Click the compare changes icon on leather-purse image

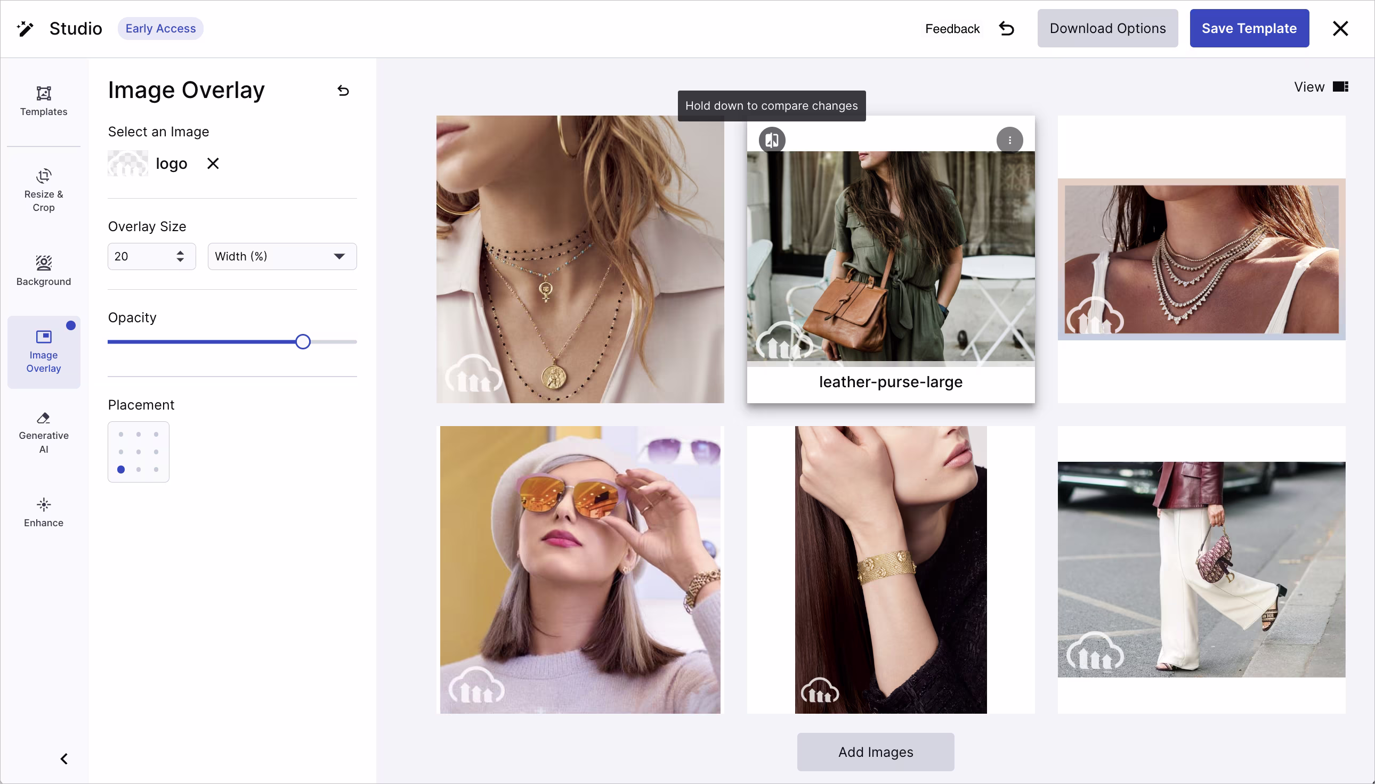(x=772, y=140)
